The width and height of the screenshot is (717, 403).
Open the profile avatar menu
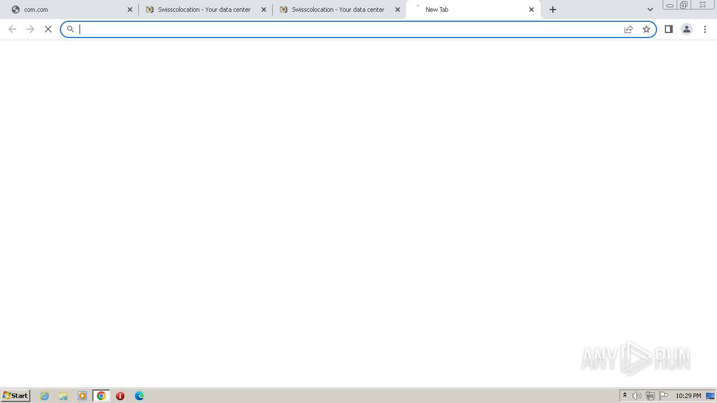pyautogui.click(x=687, y=29)
